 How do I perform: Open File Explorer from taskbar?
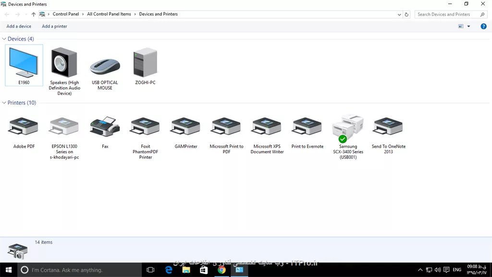pyautogui.click(x=186, y=270)
